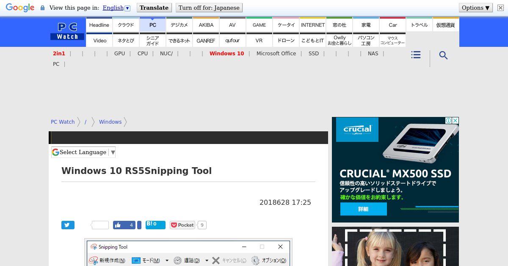
Task: Click the Translate button
Action: [x=154, y=8]
